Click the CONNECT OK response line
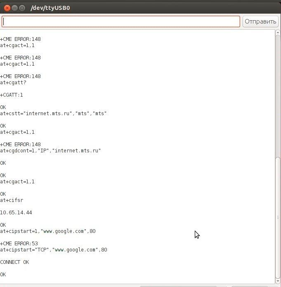This screenshot has height=287, width=281. point(14,262)
